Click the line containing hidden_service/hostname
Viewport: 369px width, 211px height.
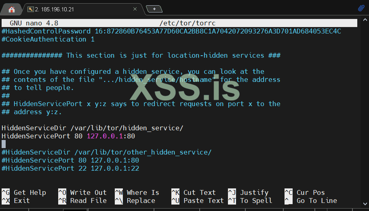pos(141,79)
